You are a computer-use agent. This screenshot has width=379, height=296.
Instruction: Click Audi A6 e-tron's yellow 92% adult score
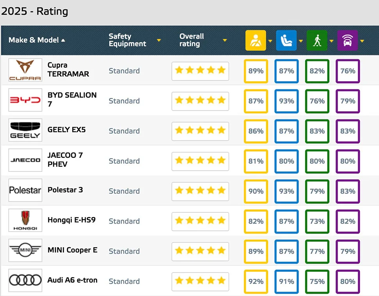pos(256,282)
